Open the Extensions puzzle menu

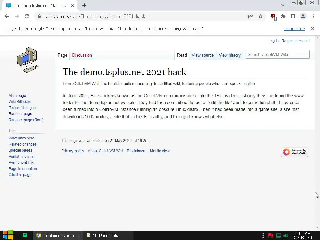click(283, 17)
